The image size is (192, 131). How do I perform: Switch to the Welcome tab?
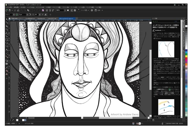(x=14, y=18)
